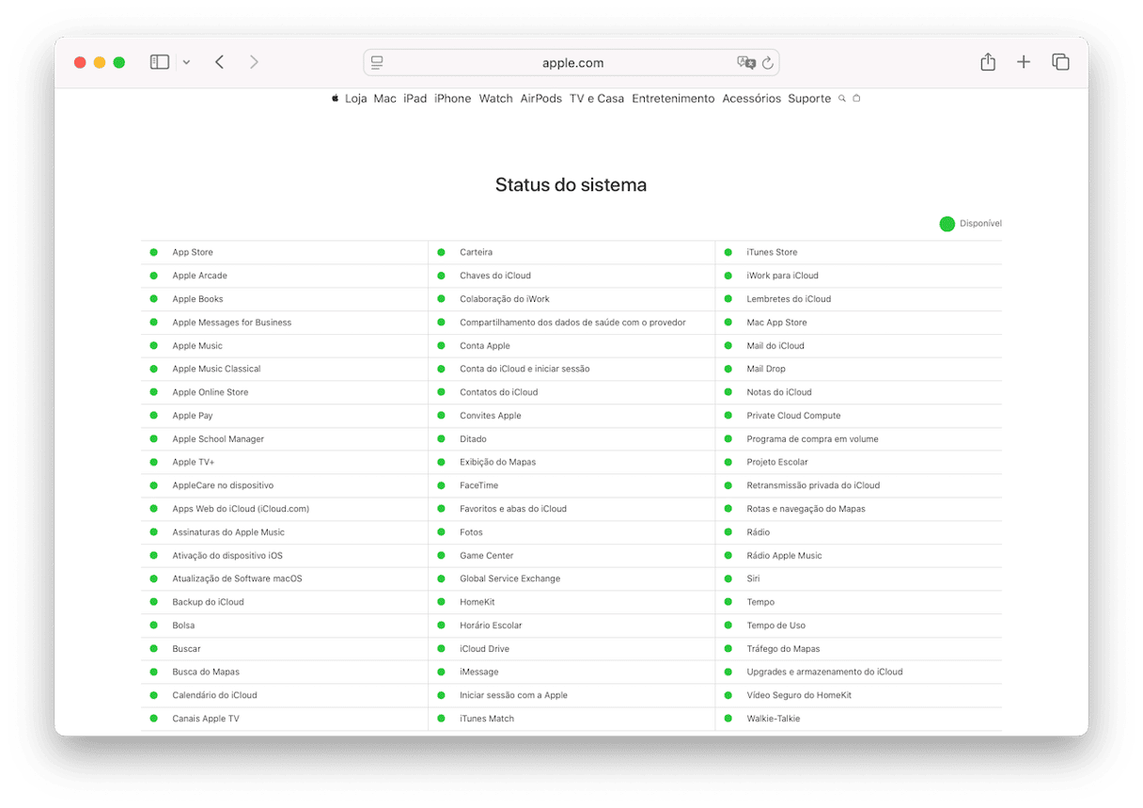
Task: Select the Game Center entry
Action: (487, 556)
